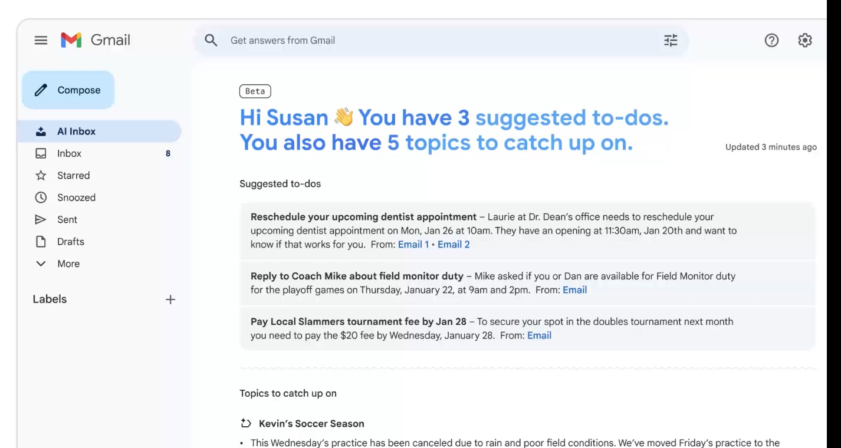Viewport: 841px width, 448px height.
Task: Open the Help question mark icon
Action: coord(771,40)
